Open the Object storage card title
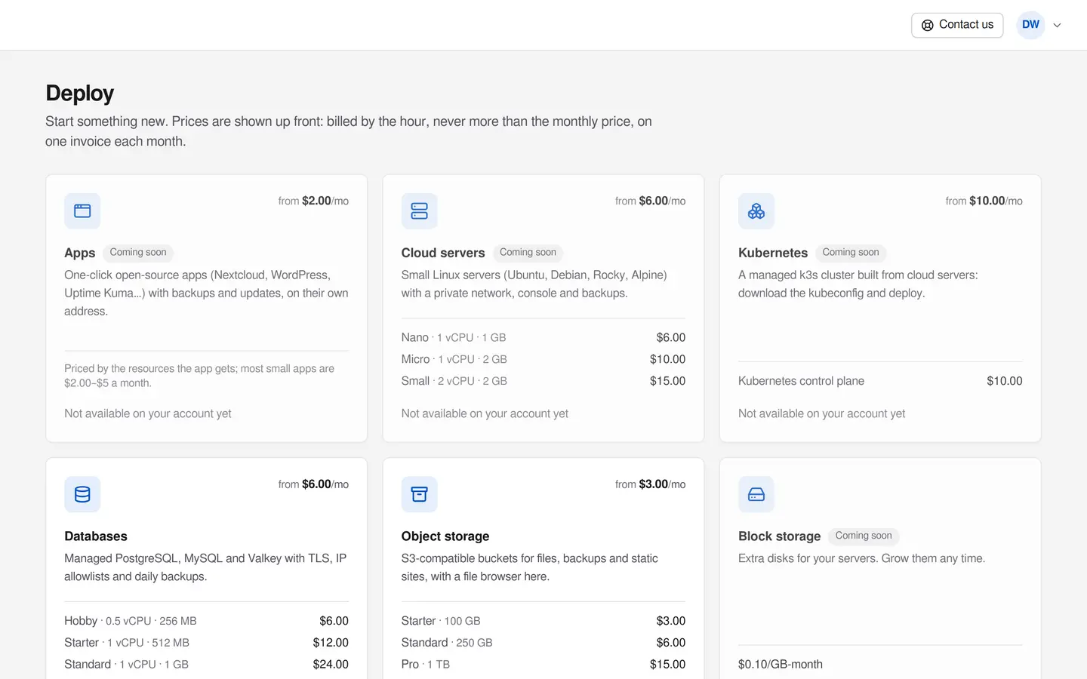This screenshot has width=1087, height=679. tap(445, 536)
